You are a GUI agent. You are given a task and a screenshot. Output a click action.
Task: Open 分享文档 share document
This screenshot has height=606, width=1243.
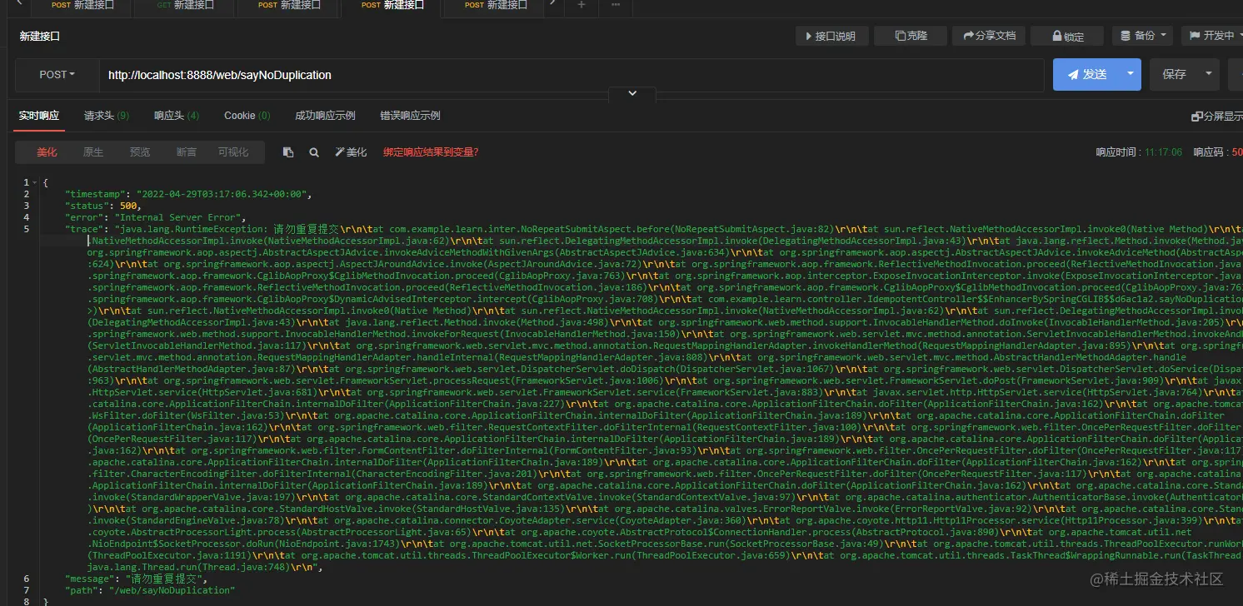989,36
